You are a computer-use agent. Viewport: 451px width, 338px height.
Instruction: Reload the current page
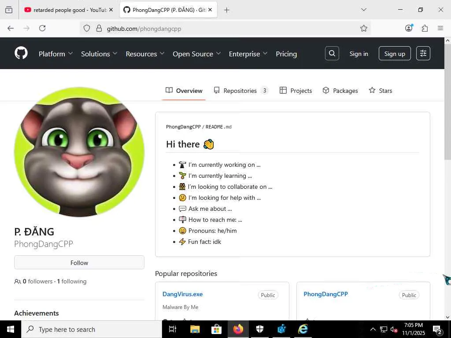point(42,28)
